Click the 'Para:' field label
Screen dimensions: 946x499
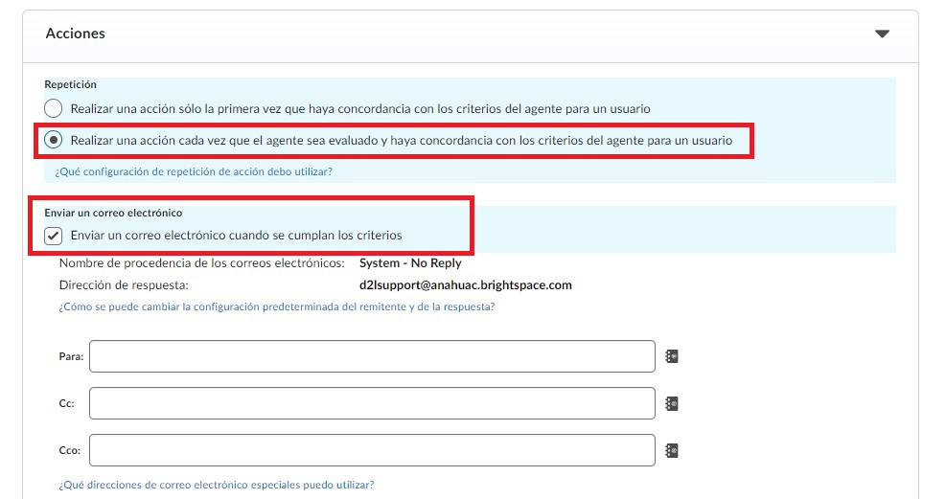tap(71, 357)
